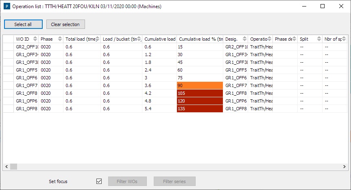Click Desig. cell GR1_OFP8

(236, 109)
